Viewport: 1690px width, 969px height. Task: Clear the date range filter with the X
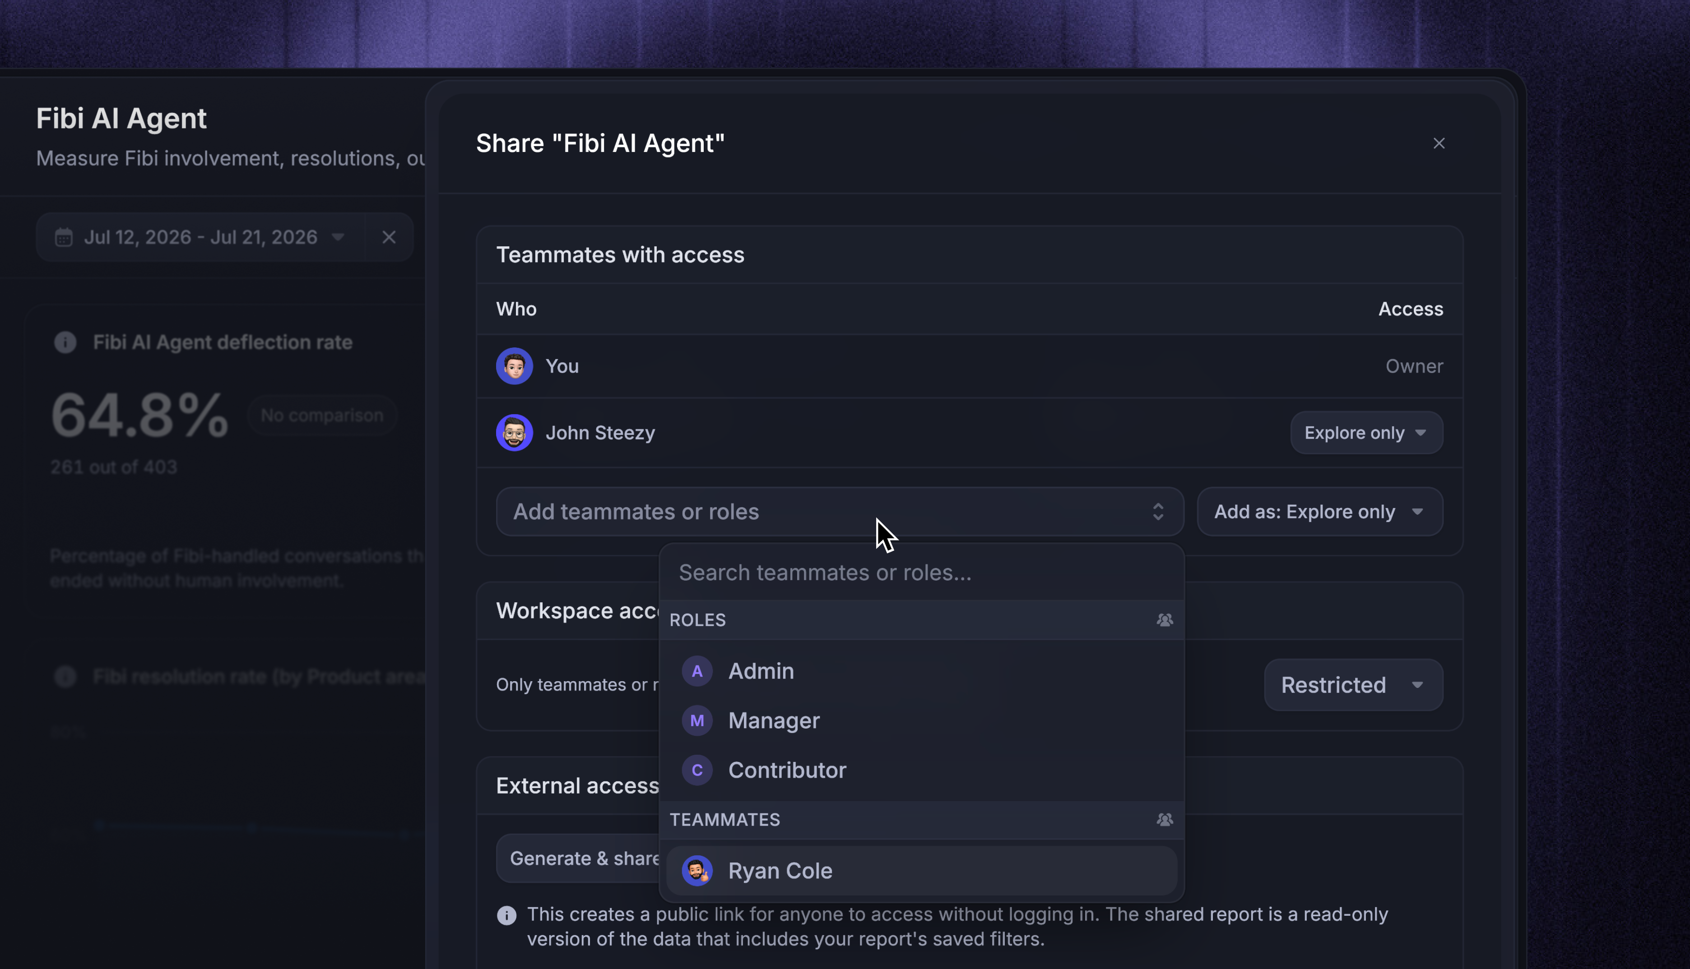point(389,237)
